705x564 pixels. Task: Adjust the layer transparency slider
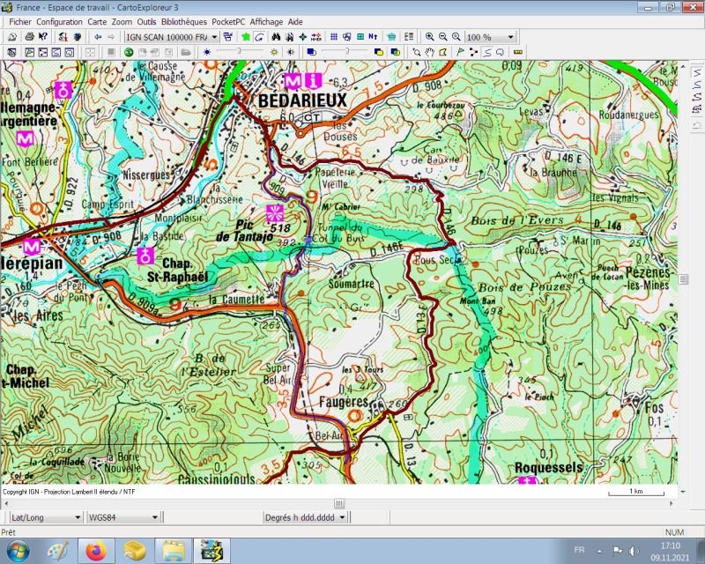[345, 52]
